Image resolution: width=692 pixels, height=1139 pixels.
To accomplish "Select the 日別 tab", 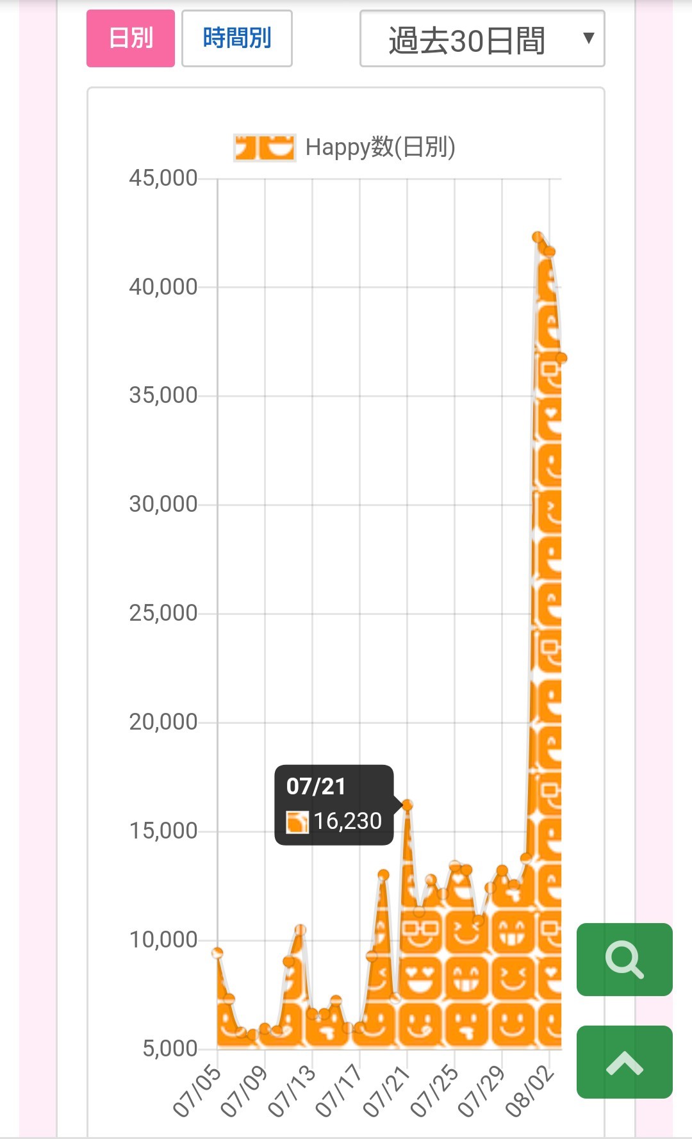I will 131,38.
